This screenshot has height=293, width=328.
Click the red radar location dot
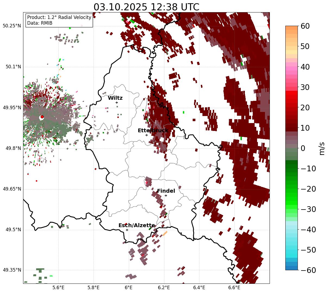click(42, 117)
